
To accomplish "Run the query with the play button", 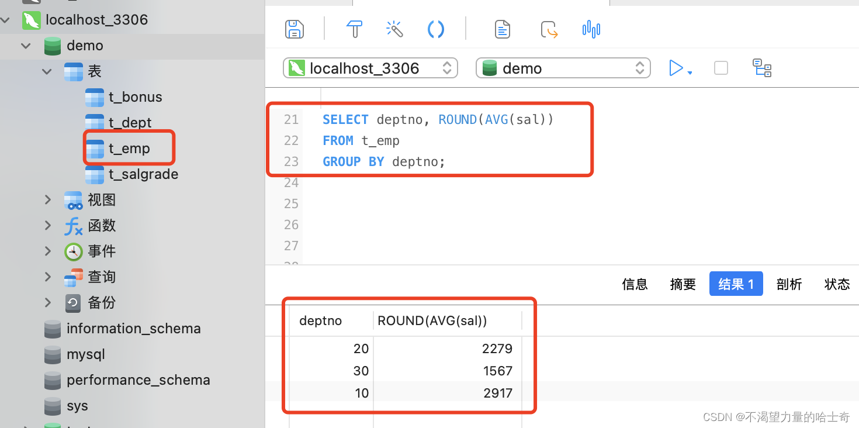I will pos(676,68).
